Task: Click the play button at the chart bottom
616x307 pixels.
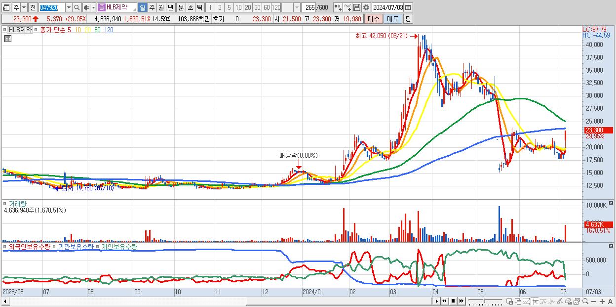Action: pos(437,301)
